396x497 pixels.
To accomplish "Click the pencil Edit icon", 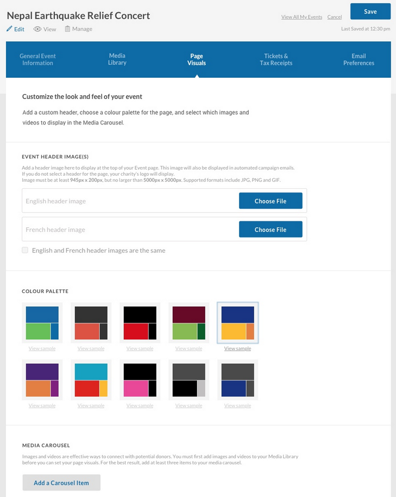I will [9, 29].
